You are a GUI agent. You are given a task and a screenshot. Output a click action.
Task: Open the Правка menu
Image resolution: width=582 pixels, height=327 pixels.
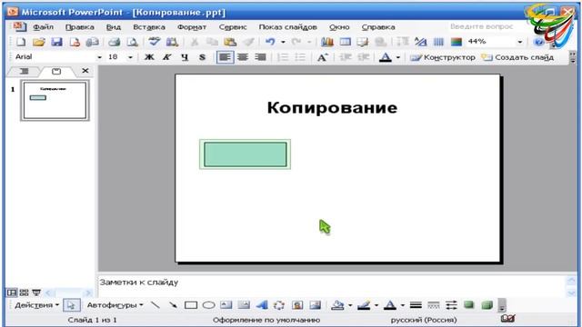coord(79,27)
